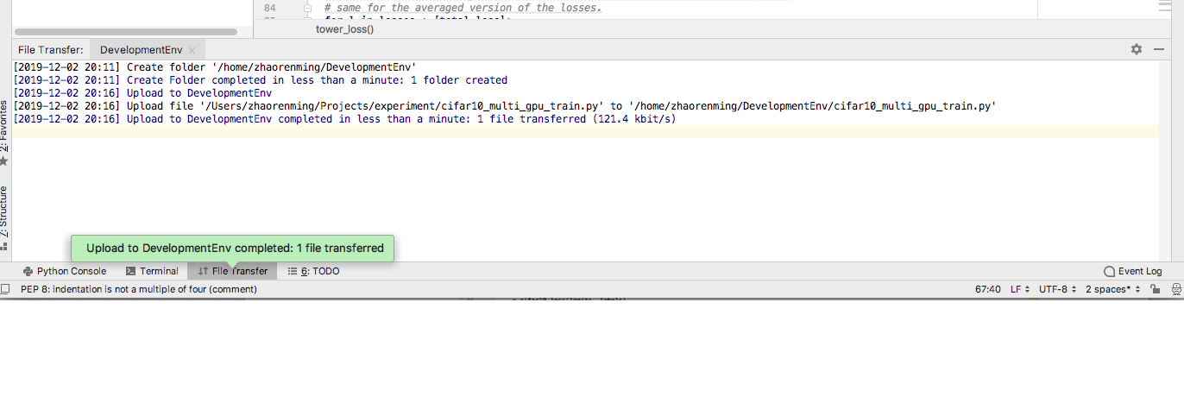Change file encoding from UTF-8
This screenshot has width=1184, height=397.
point(1057,289)
